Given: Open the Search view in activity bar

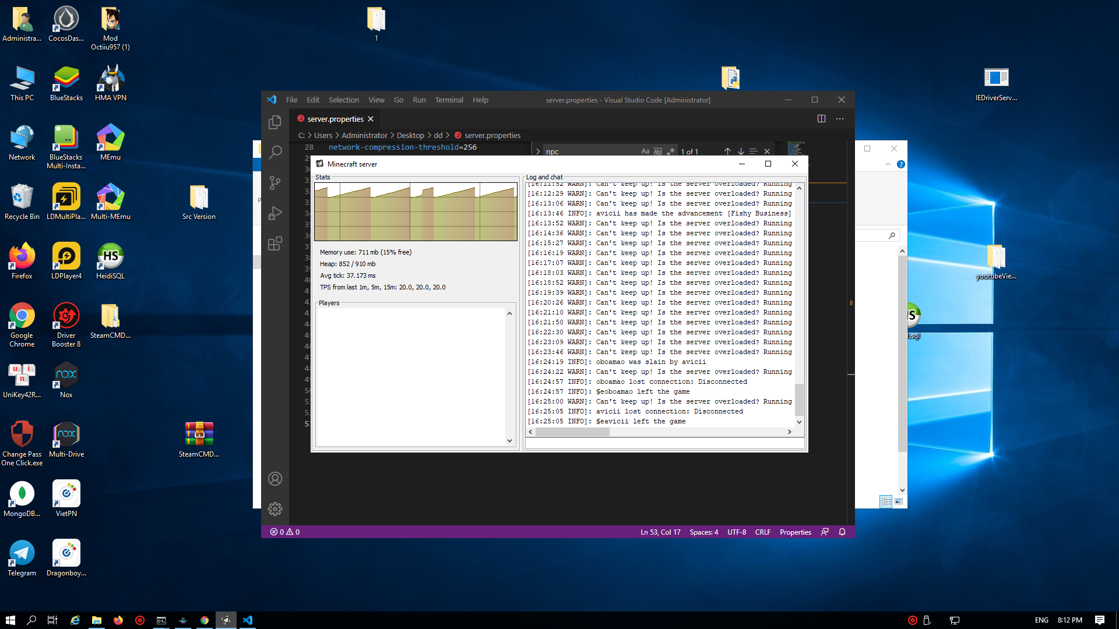Looking at the screenshot, I should pos(275,153).
